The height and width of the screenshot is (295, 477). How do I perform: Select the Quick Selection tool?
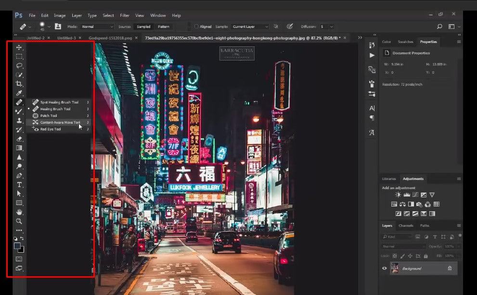tap(19, 75)
